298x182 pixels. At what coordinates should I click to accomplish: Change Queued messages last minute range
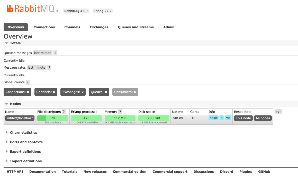click(x=43, y=53)
